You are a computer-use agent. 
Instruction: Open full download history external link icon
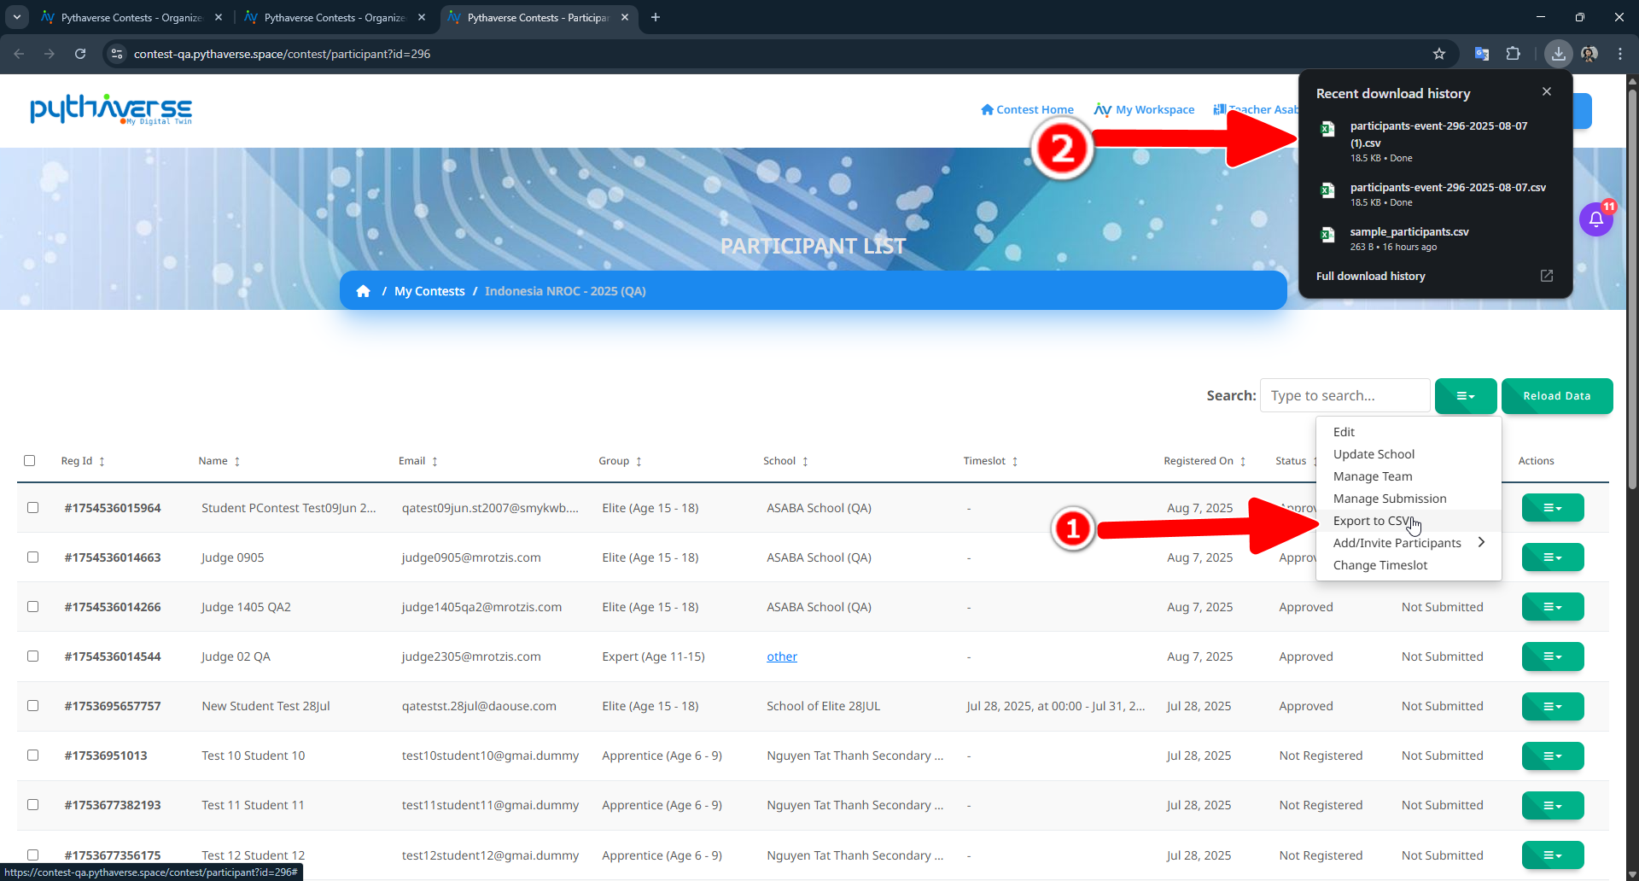pyautogui.click(x=1547, y=276)
